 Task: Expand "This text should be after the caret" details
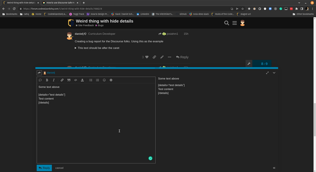[97, 48]
